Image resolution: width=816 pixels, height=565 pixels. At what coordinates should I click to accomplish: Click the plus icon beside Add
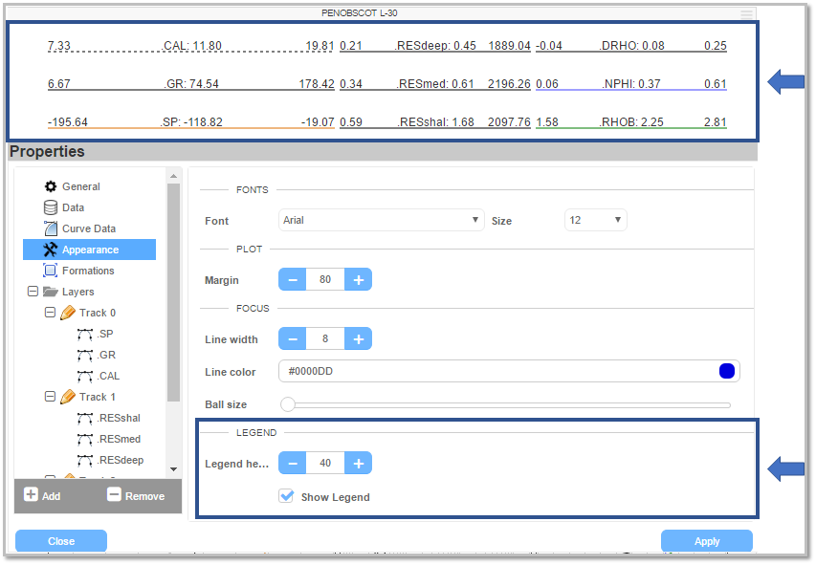[31, 494]
